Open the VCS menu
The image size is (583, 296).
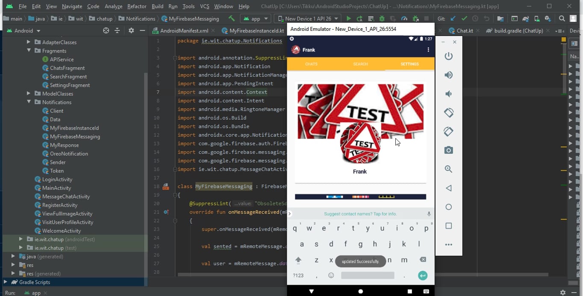coord(204,6)
